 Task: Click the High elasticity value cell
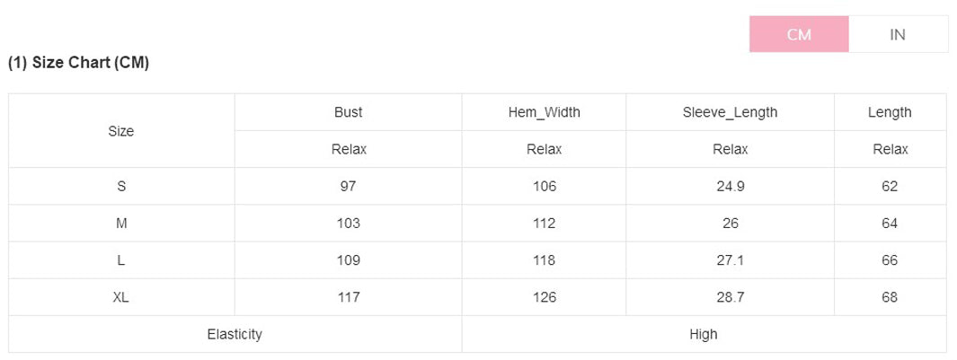704,334
